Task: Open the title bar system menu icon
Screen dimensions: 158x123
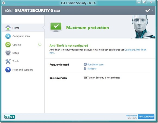Action: click(4, 3)
